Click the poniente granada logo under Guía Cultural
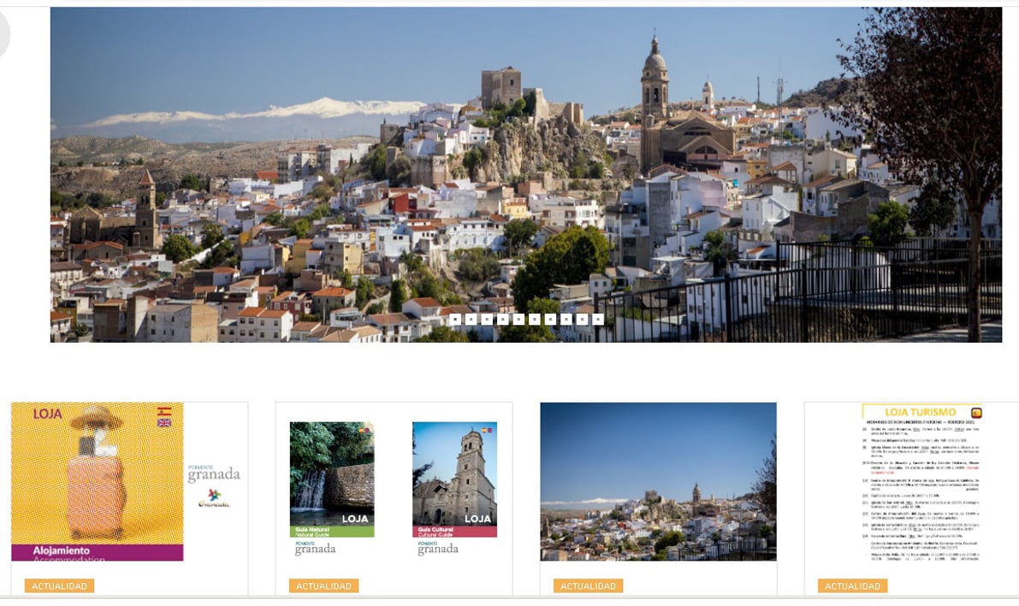 coord(438,548)
